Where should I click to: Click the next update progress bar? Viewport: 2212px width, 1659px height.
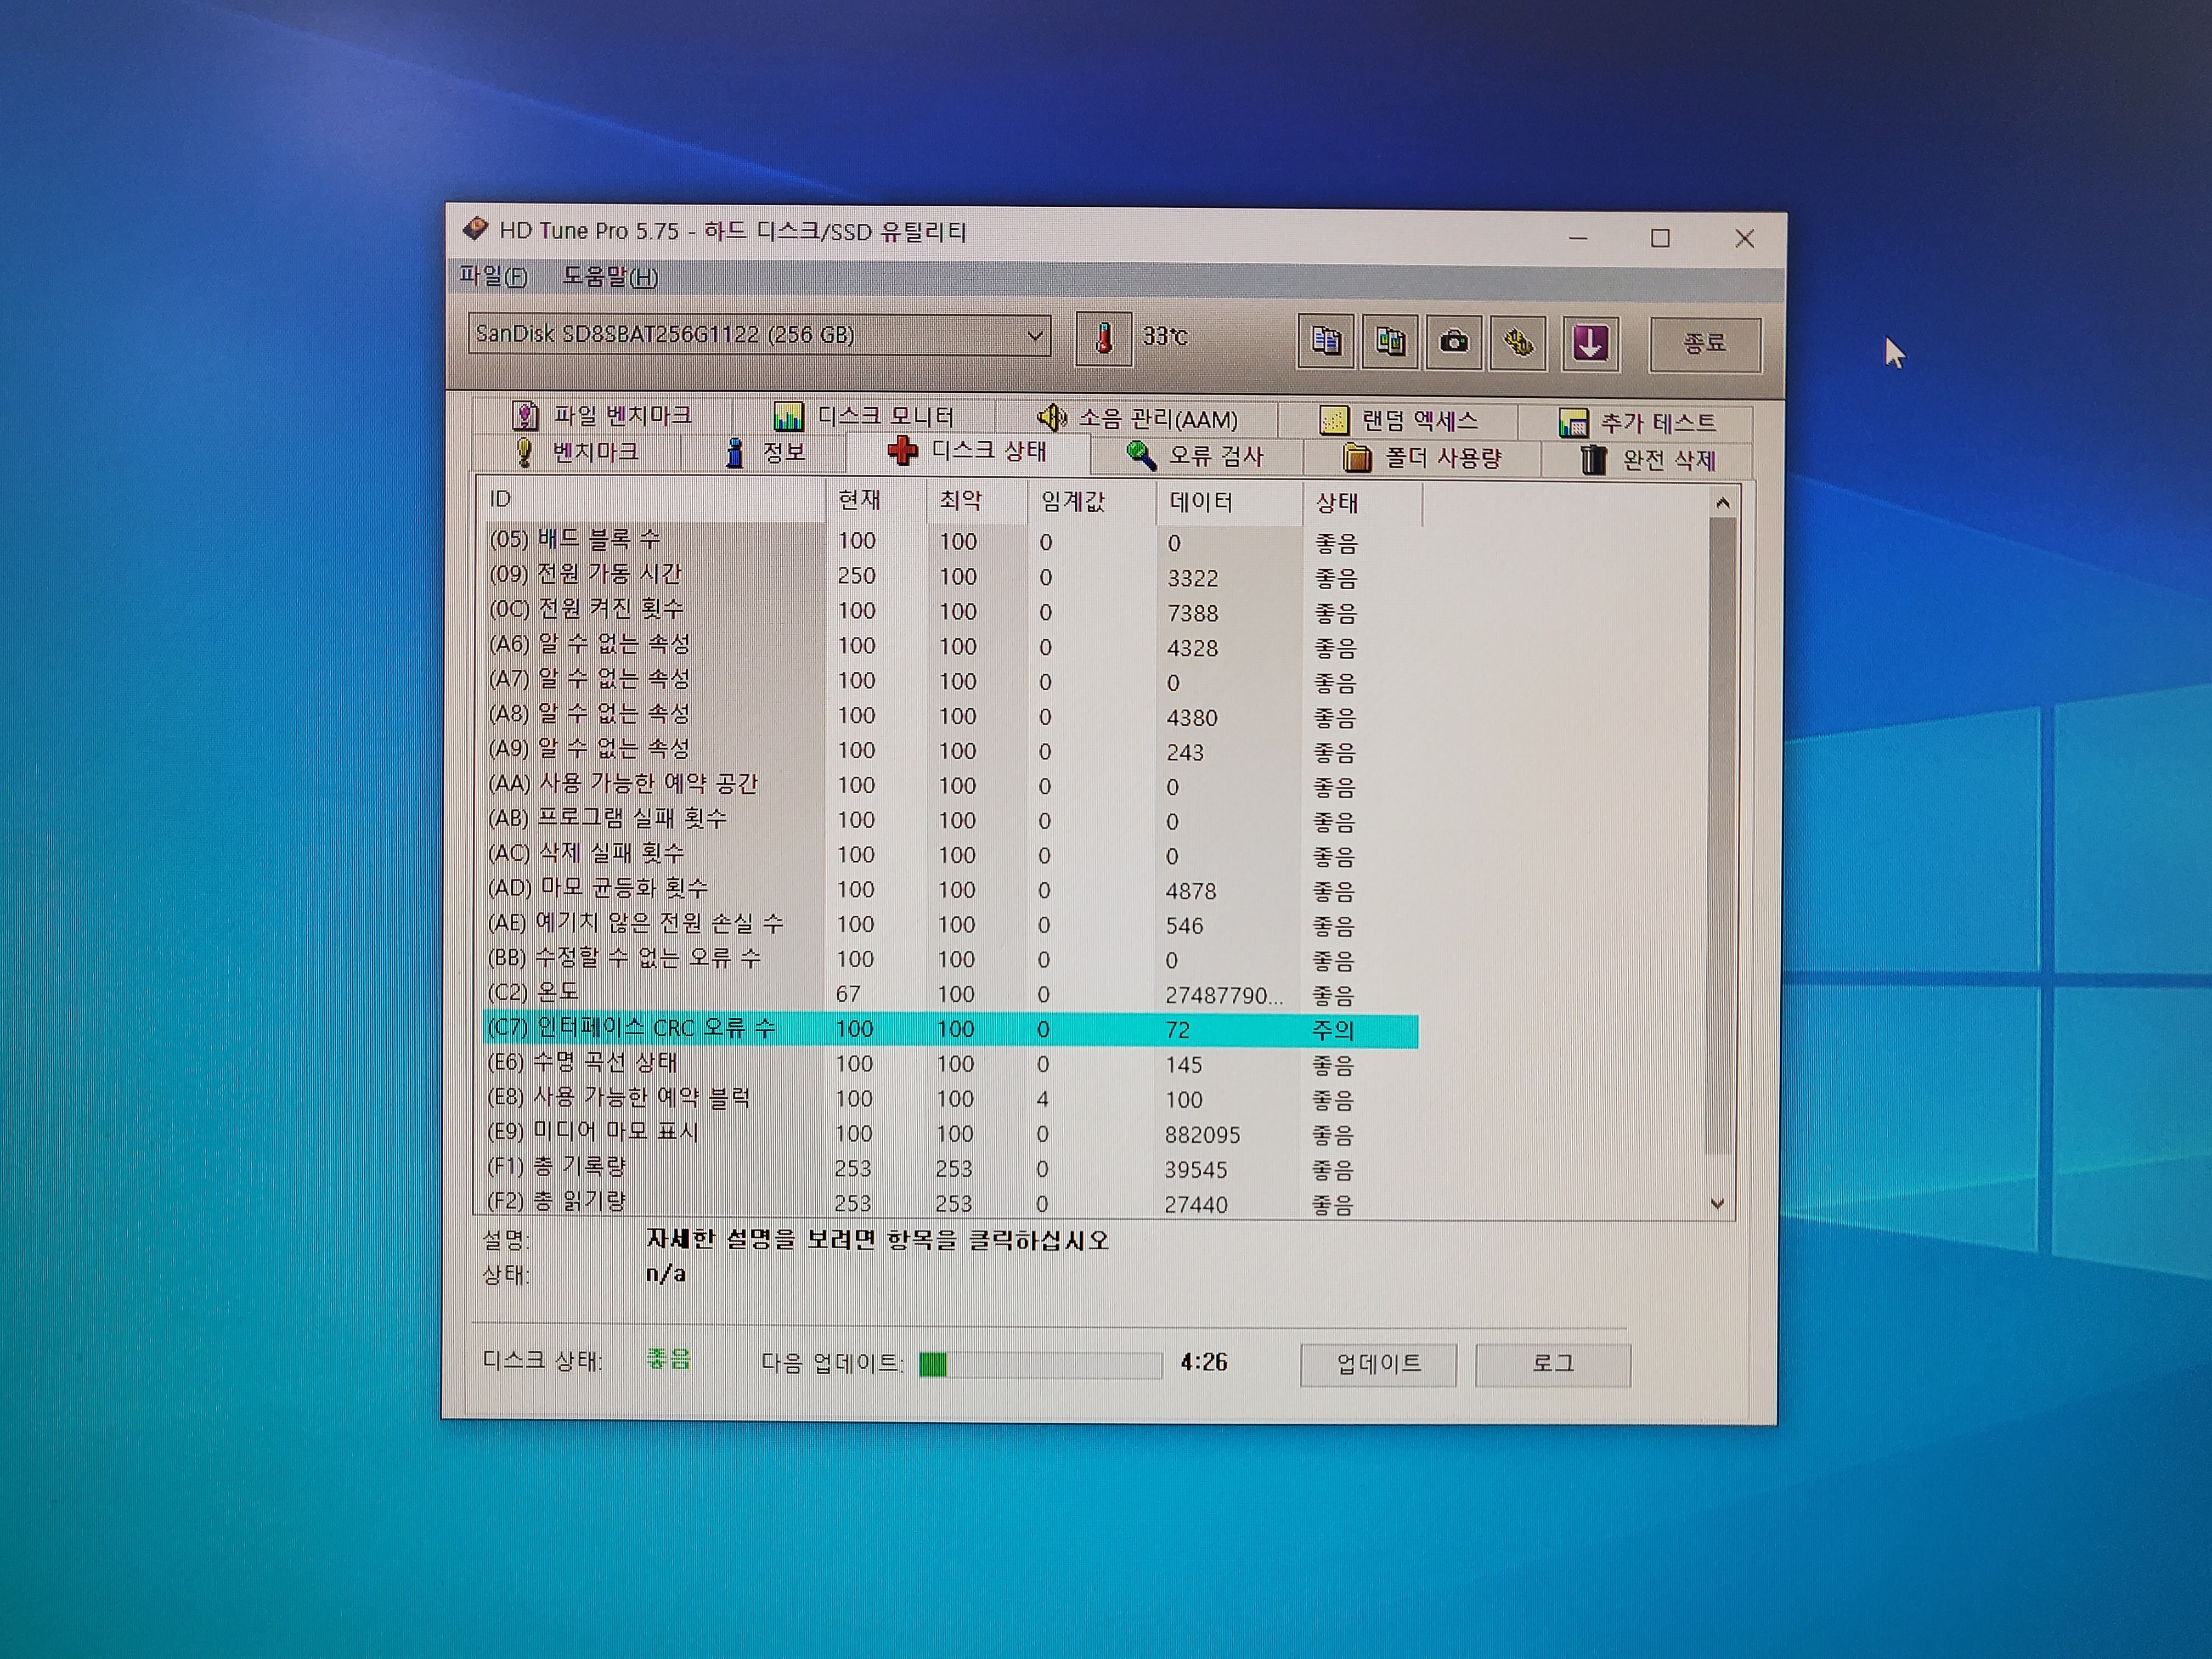coord(1040,1364)
